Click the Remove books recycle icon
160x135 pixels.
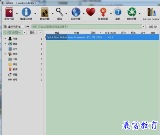tap(132, 12)
